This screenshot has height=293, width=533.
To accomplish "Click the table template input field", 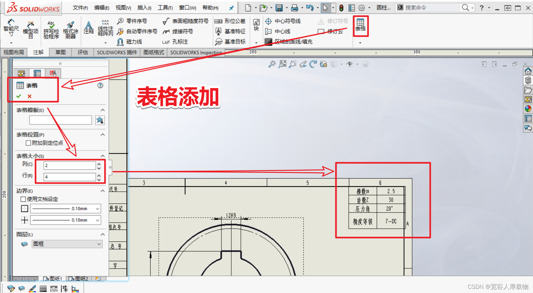I will click(61, 120).
